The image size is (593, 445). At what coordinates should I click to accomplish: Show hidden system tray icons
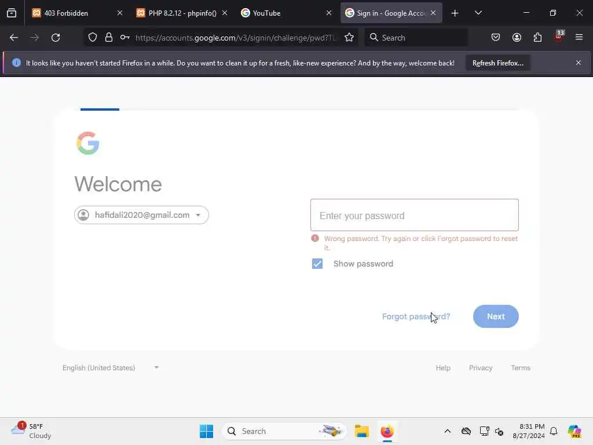pyautogui.click(x=448, y=431)
